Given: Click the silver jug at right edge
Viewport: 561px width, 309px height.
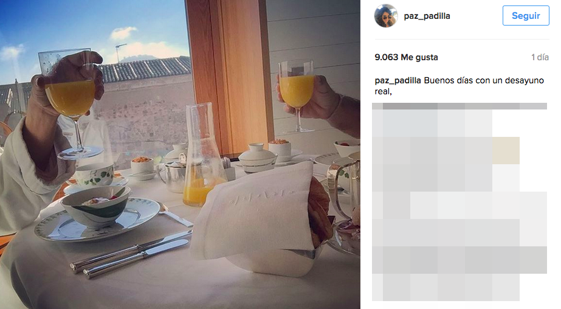Looking at the screenshot, I should tap(343, 188).
